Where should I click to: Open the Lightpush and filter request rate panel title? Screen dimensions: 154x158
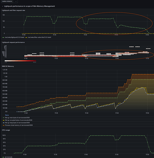[14, 10]
